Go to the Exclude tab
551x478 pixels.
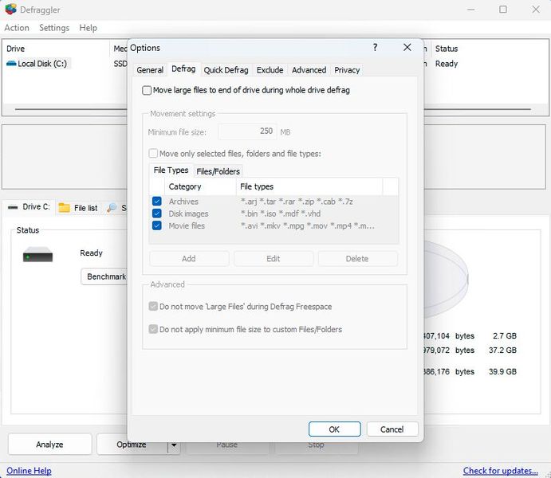tap(270, 70)
